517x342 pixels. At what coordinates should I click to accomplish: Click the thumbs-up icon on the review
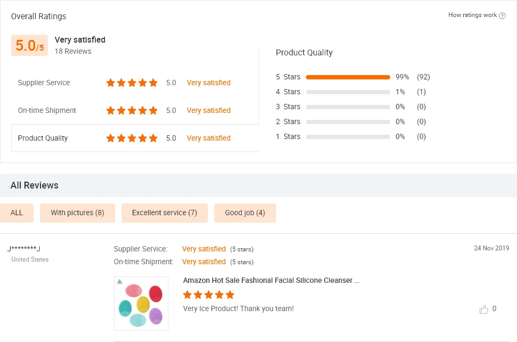pos(484,309)
